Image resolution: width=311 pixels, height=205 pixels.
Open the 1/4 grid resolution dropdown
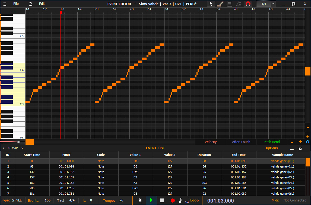(x=273, y=4)
